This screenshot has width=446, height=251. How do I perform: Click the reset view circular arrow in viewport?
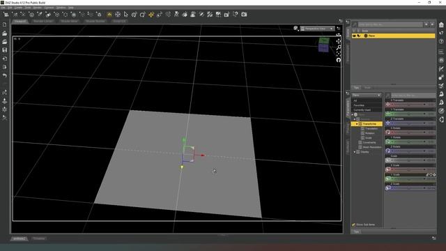[x=339, y=60]
